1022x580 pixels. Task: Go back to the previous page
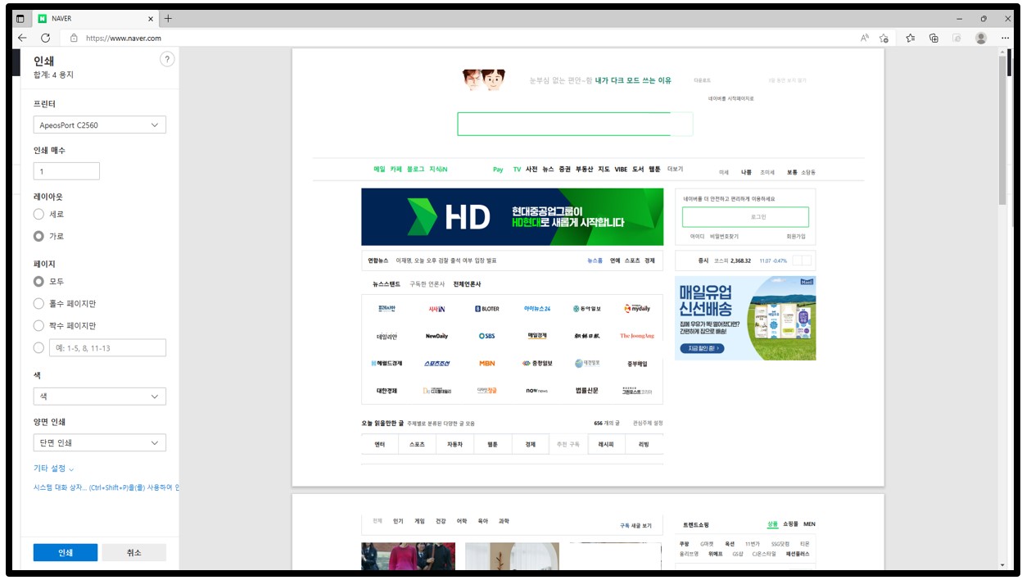coord(22,38)
